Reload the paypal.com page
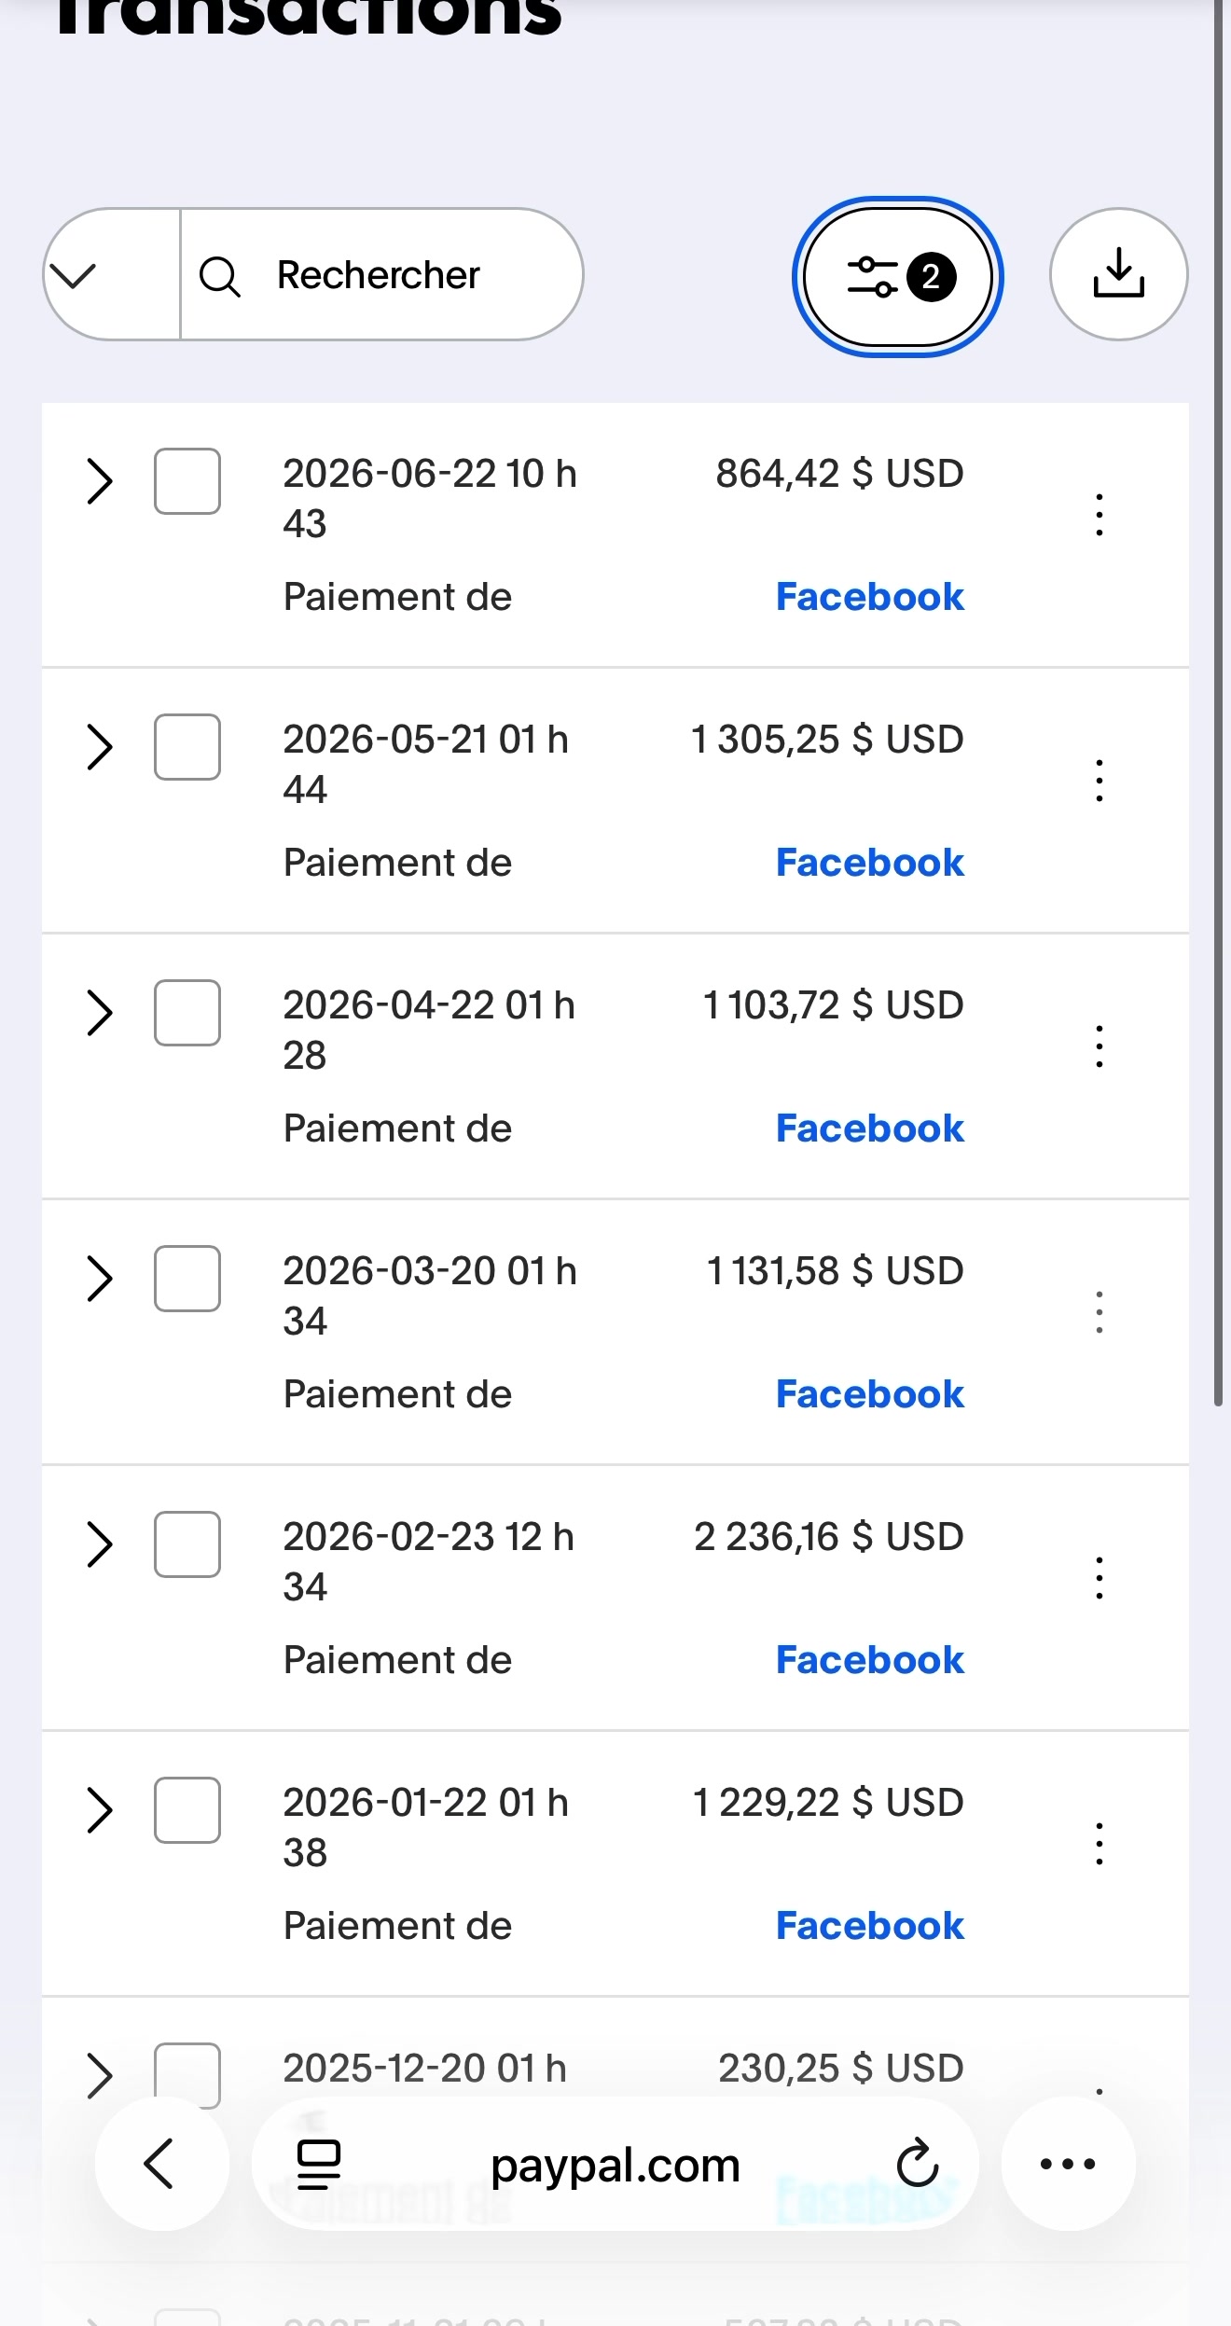1231x2326 pixels. coord(917,2164)
